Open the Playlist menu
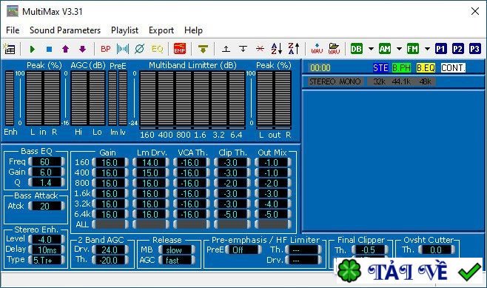 point(124,30)
